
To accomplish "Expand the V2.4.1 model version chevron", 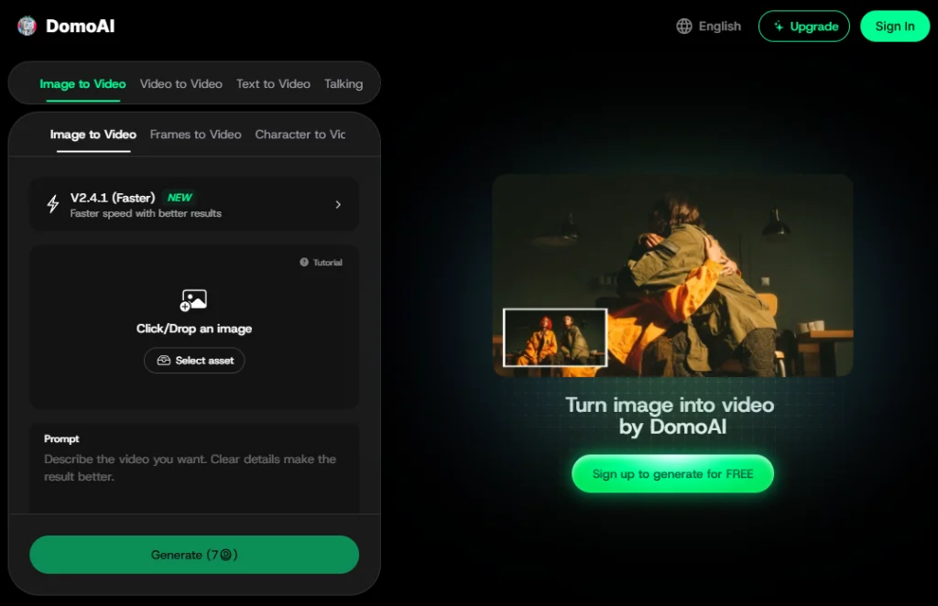I will 338,204.
